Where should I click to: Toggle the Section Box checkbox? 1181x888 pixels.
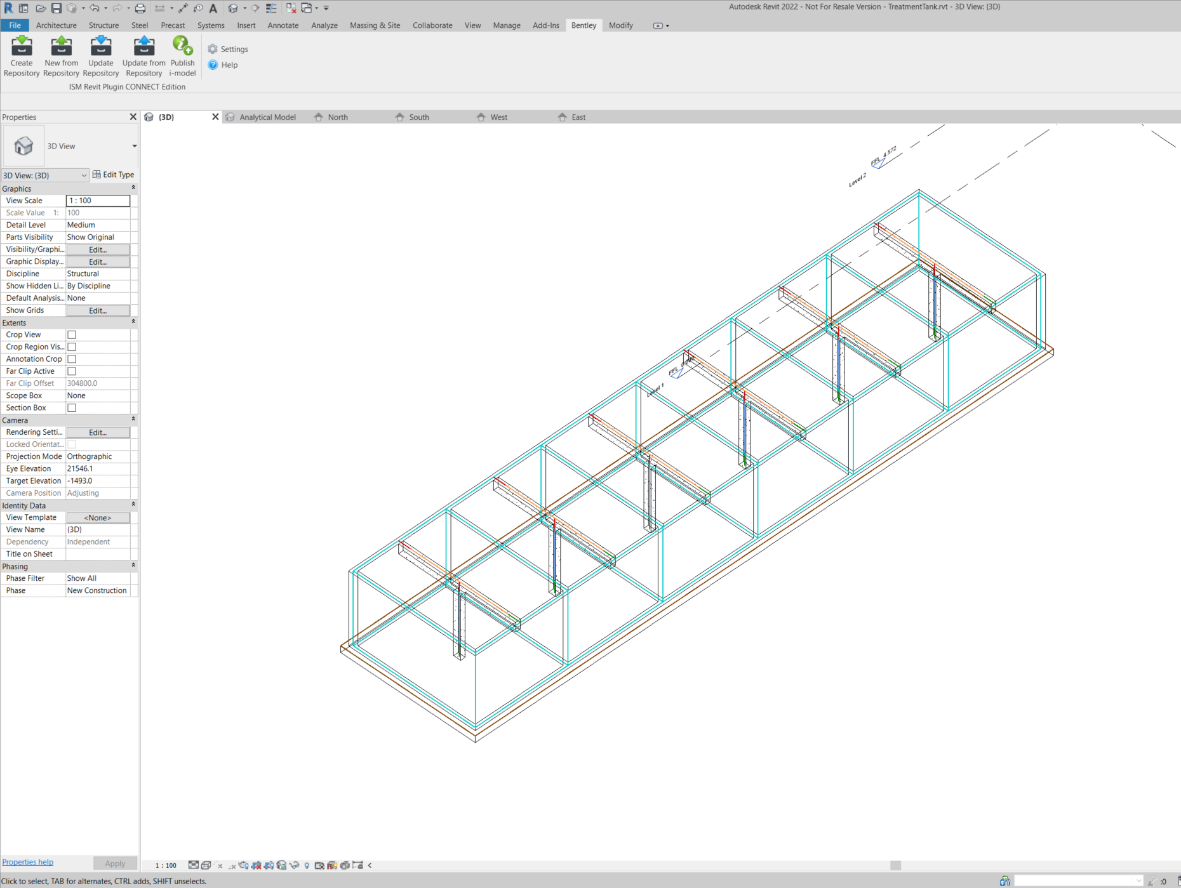click(x=72, y=408)
